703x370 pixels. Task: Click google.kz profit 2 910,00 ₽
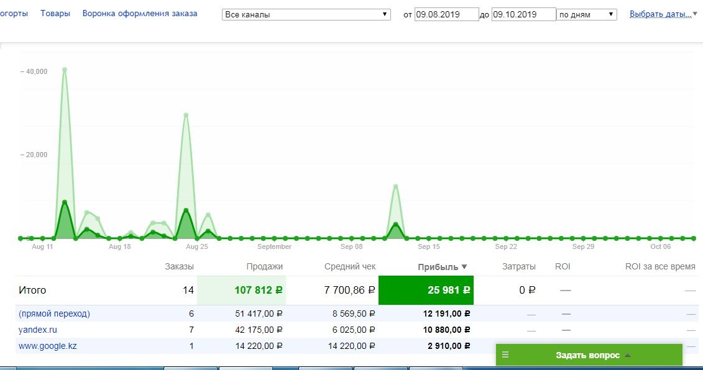(x=449, y=346)
